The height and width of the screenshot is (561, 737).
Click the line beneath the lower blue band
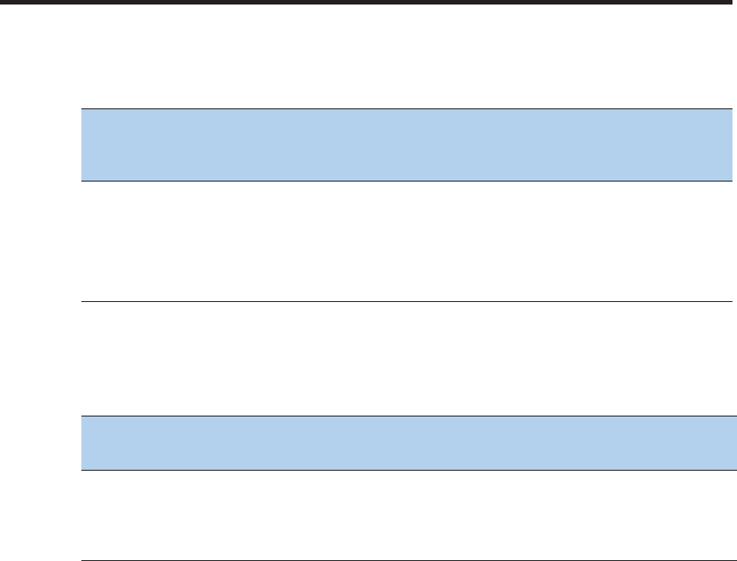coord(406,471)
